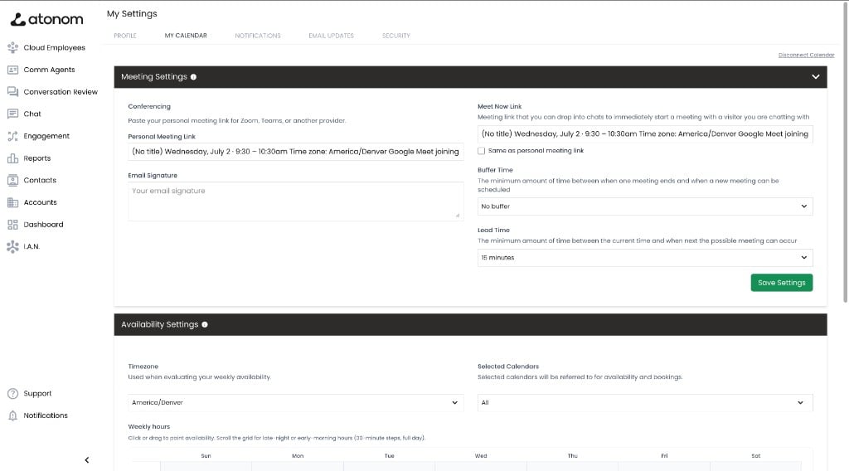Open Conversation Review from the sidebar

61,92
